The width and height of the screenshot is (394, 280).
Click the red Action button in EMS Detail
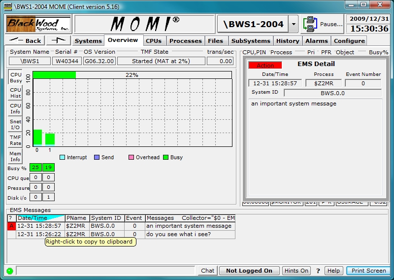click(x=265, y=66)
